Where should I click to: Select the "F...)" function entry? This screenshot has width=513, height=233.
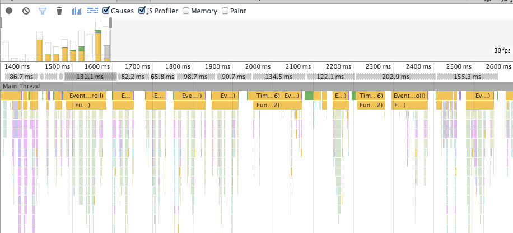point(409,105)
